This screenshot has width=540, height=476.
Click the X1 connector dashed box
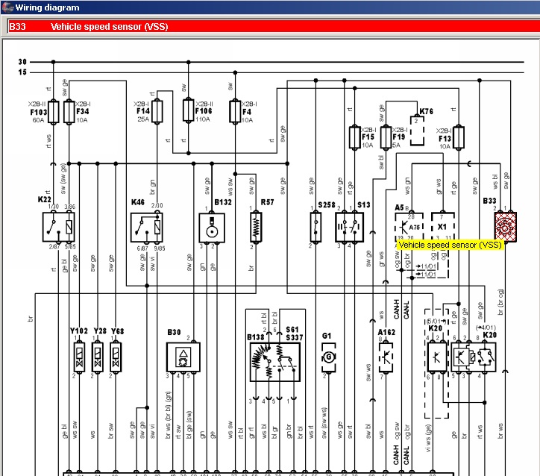coord(442,226)
